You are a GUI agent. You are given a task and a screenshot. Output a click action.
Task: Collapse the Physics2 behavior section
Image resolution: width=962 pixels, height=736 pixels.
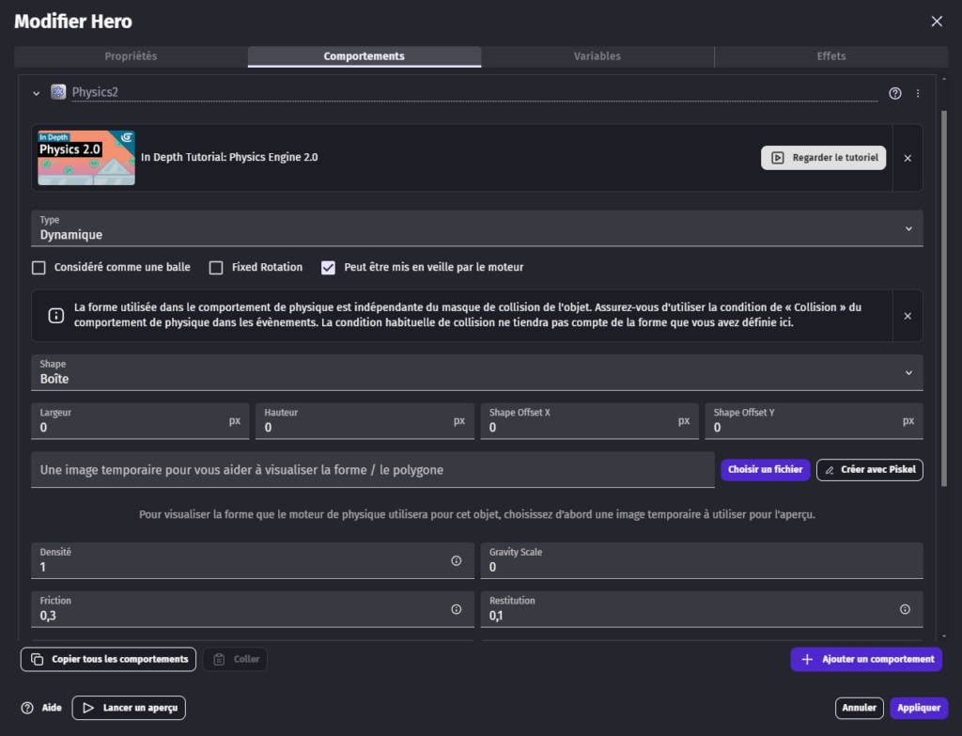[37, 93]
